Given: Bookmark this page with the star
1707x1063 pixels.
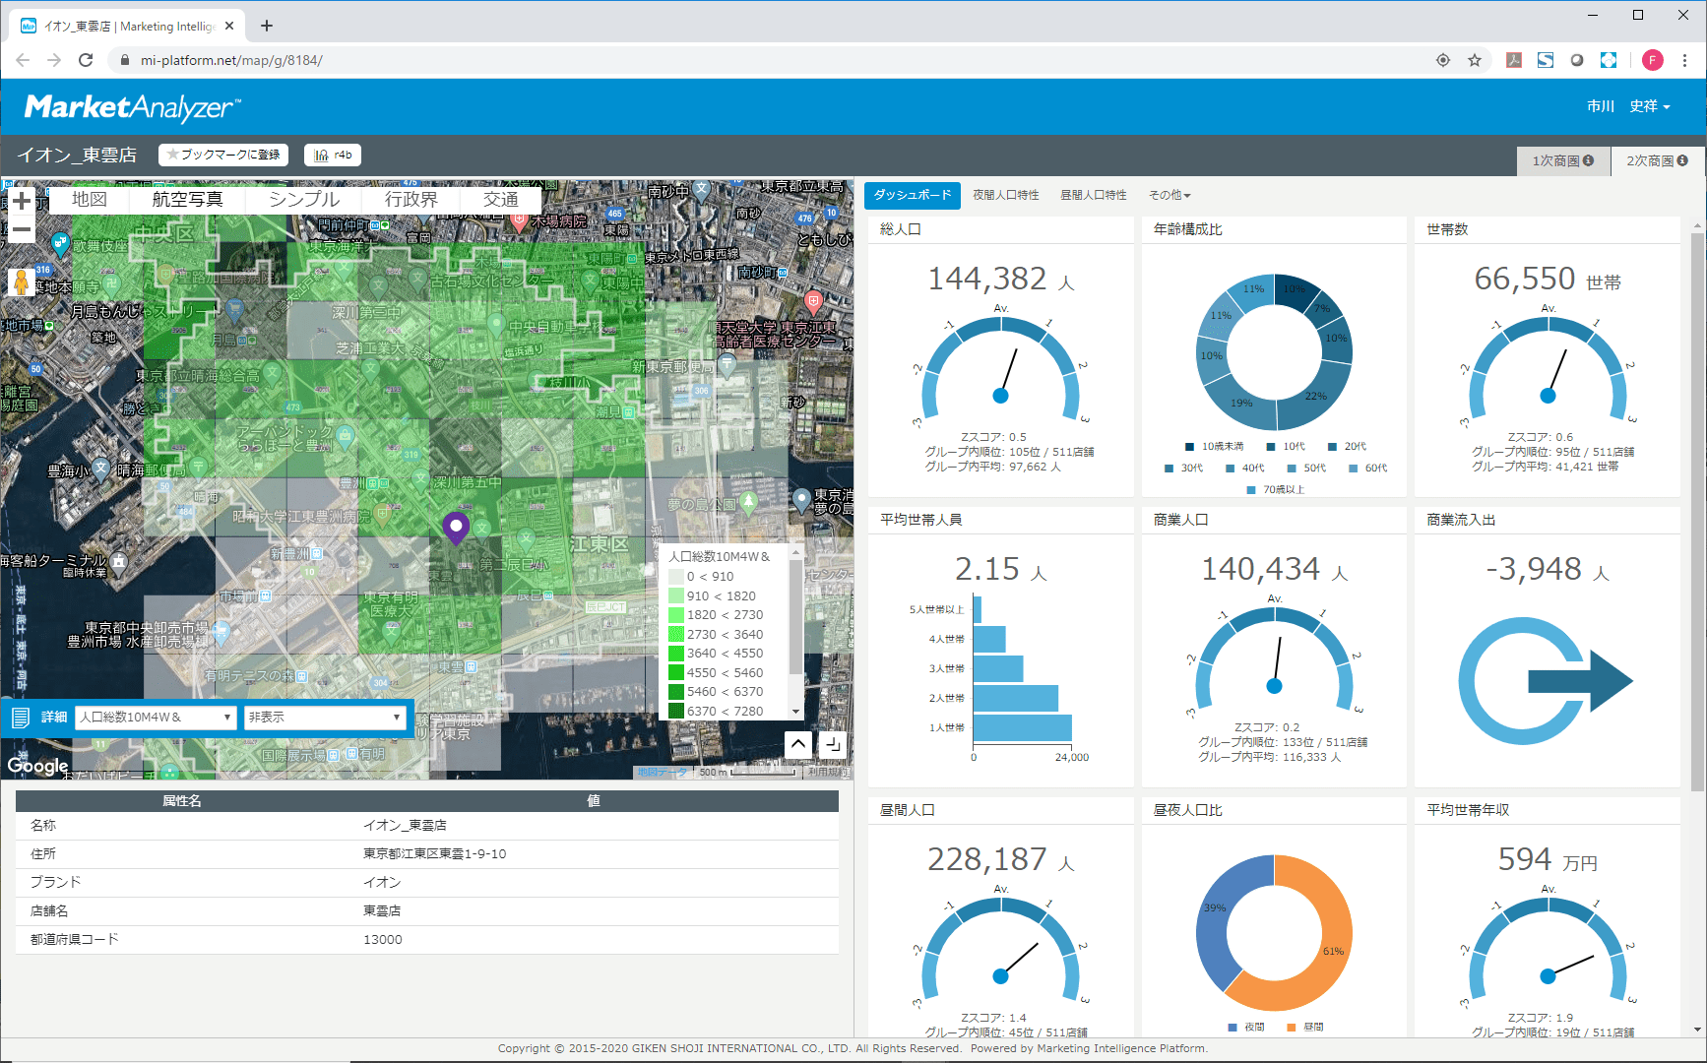Looking at the screenshot, I should coord(1475,60).
